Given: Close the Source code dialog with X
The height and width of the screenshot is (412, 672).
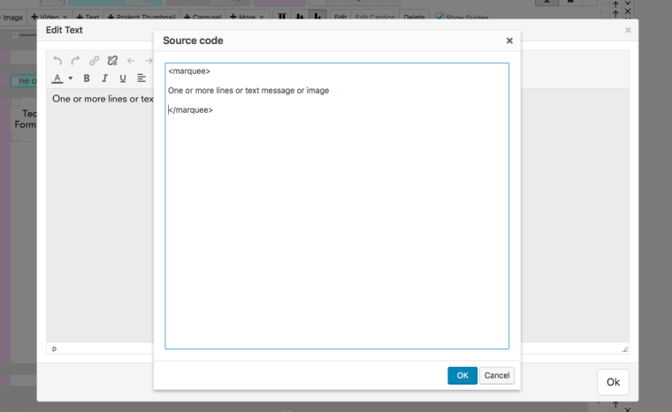Looking at the screenshot, I should 509,41.
